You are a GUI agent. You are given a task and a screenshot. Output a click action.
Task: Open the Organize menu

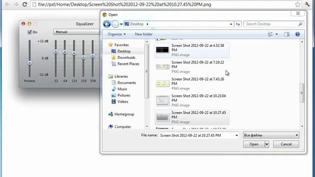click(117, 34)
